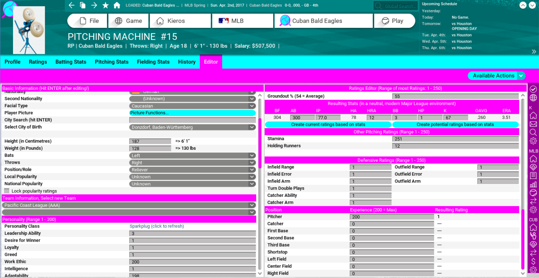Viewport: 539px width, 278px height.
Task: Open the MLB news document icon
Action: point(533,176)
